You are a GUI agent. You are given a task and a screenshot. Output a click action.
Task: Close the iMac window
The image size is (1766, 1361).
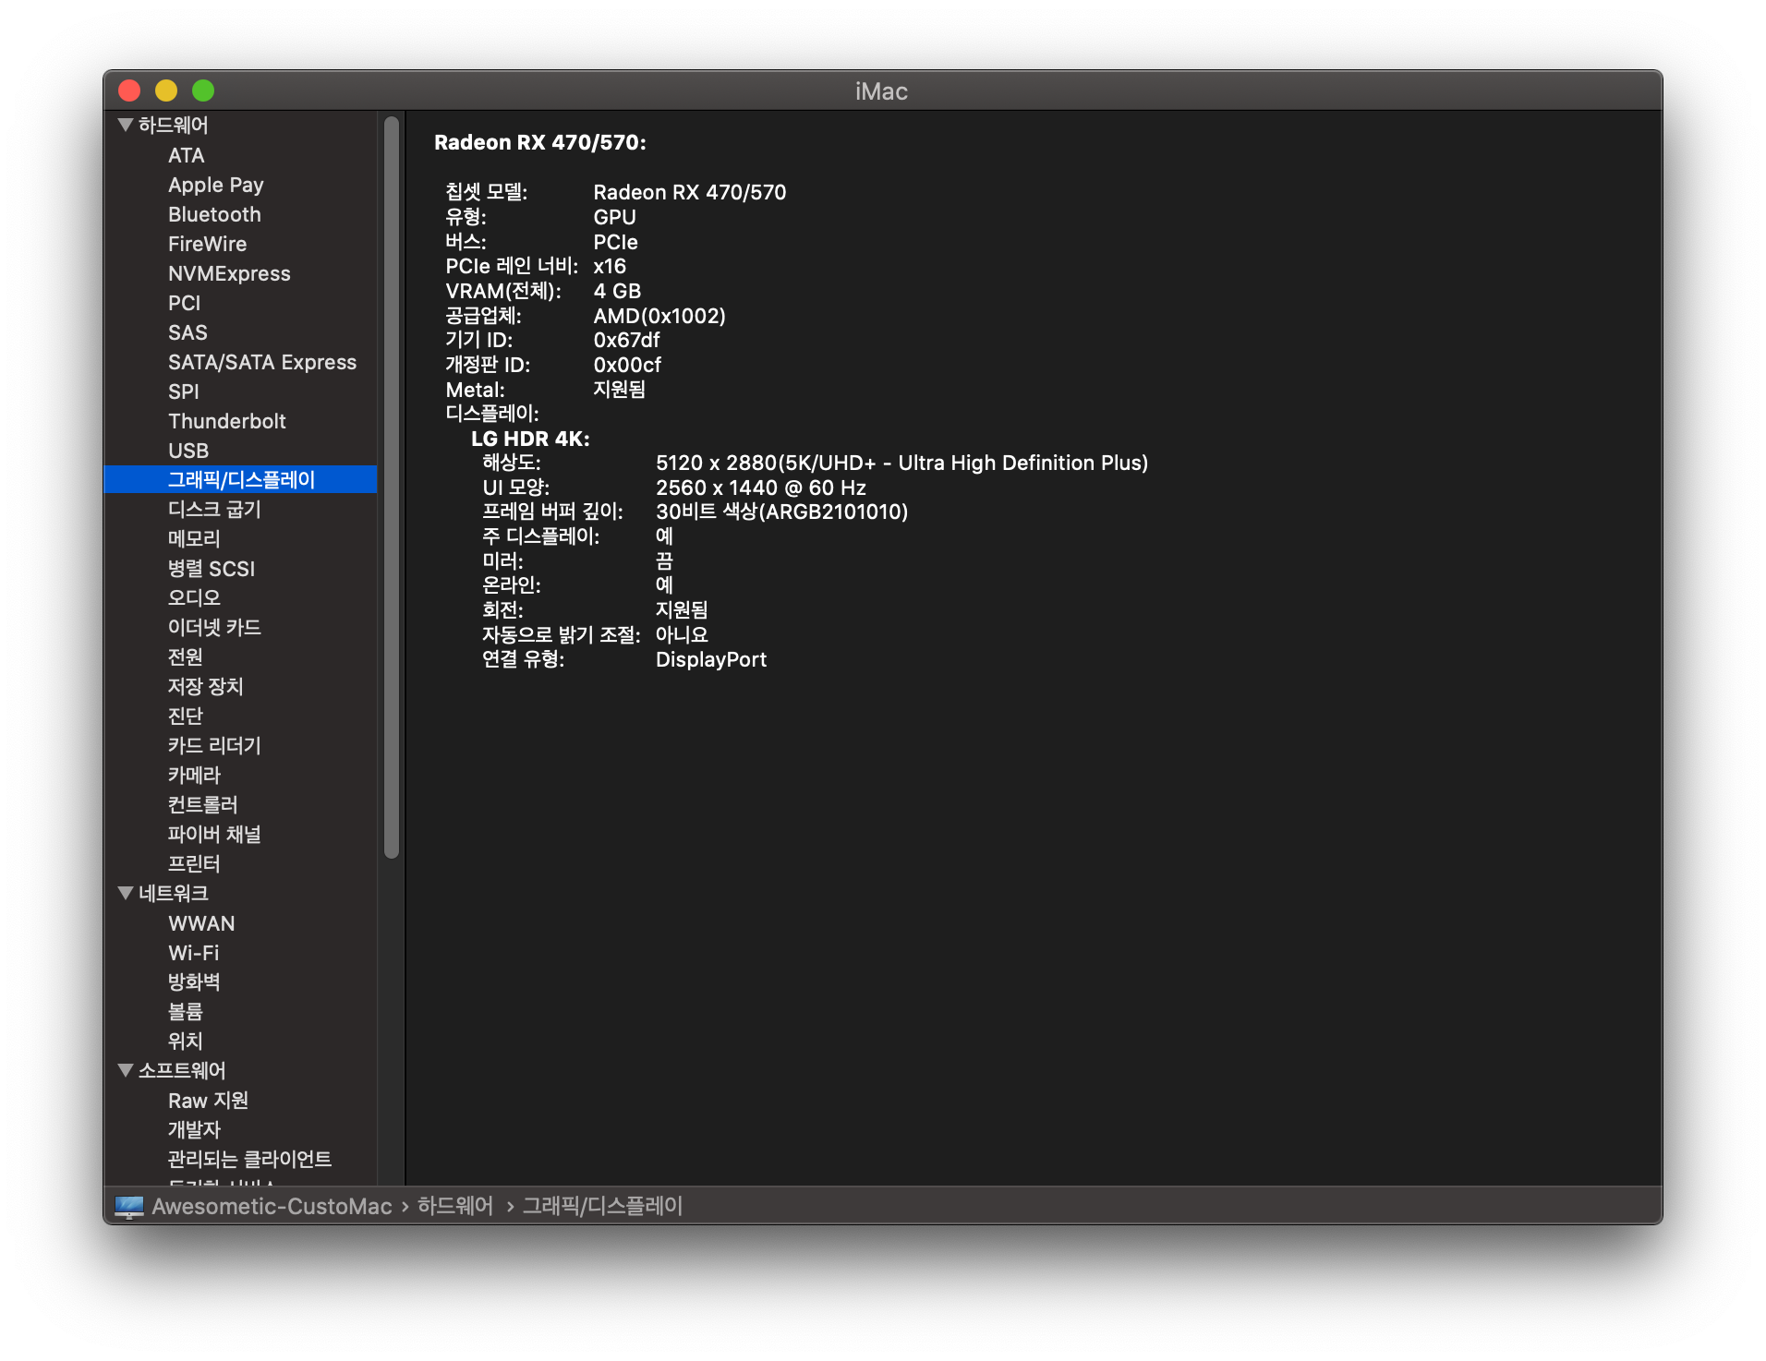click(129, 90)
